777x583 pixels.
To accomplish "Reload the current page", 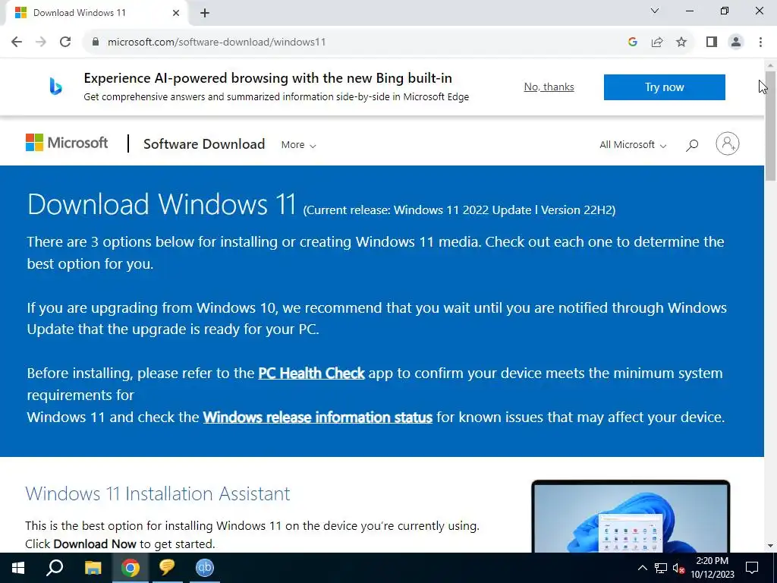I will (65, 42).
